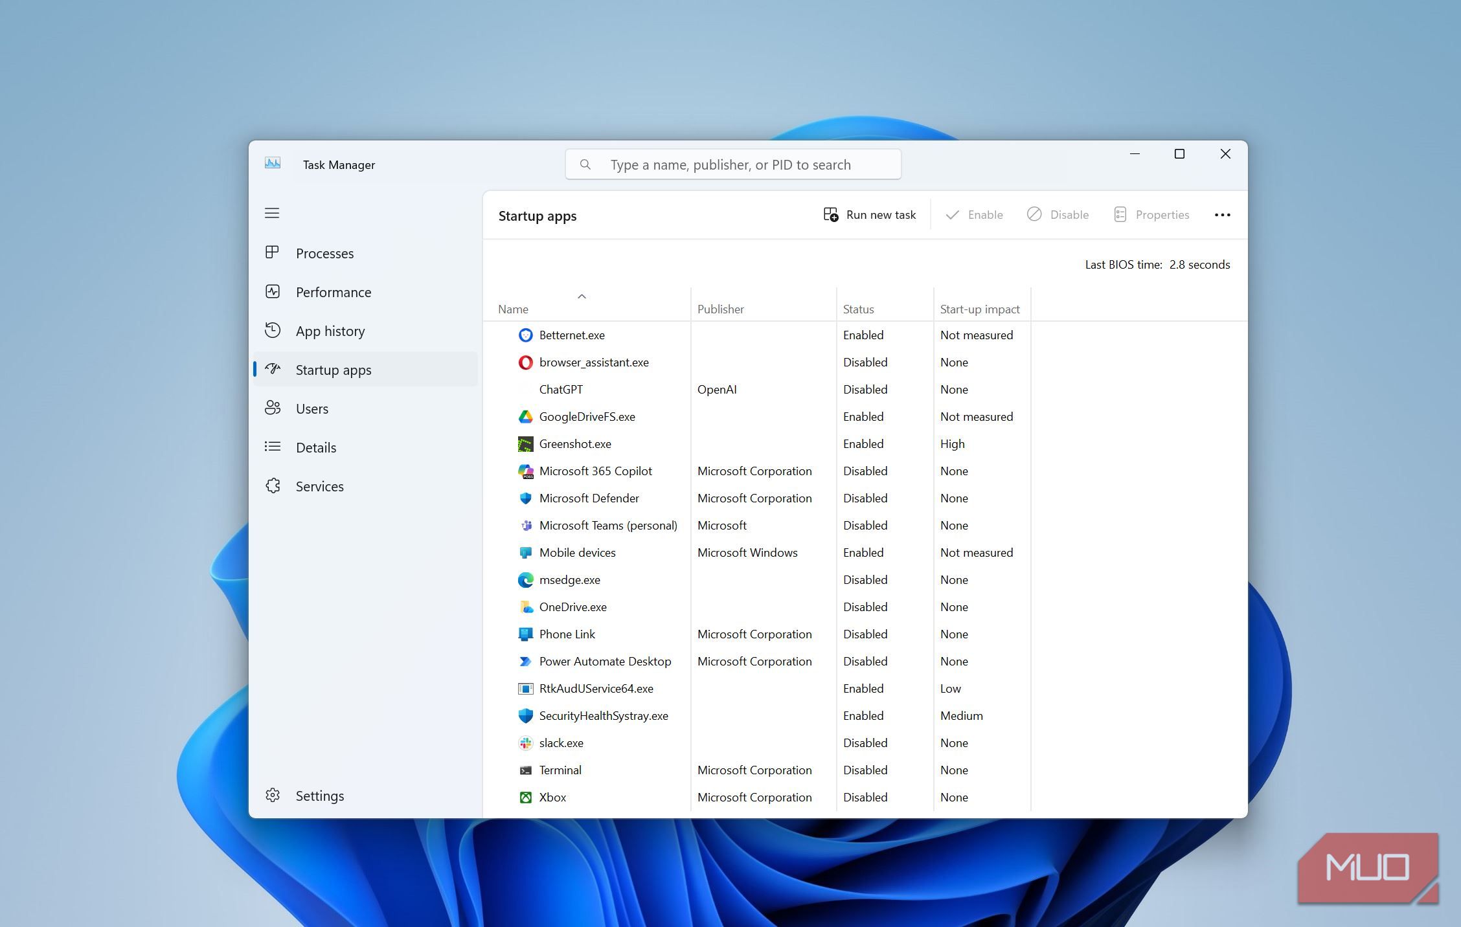The height and width of the screenshot is (927, 1461).
Task: Click Terminal's Microsoft Corporation publisher
Action: (754, 770)
